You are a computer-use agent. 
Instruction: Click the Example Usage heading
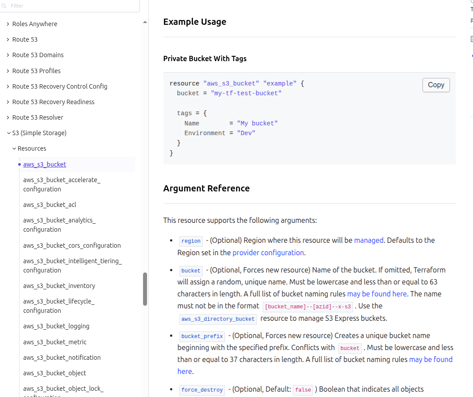[194, 22]
